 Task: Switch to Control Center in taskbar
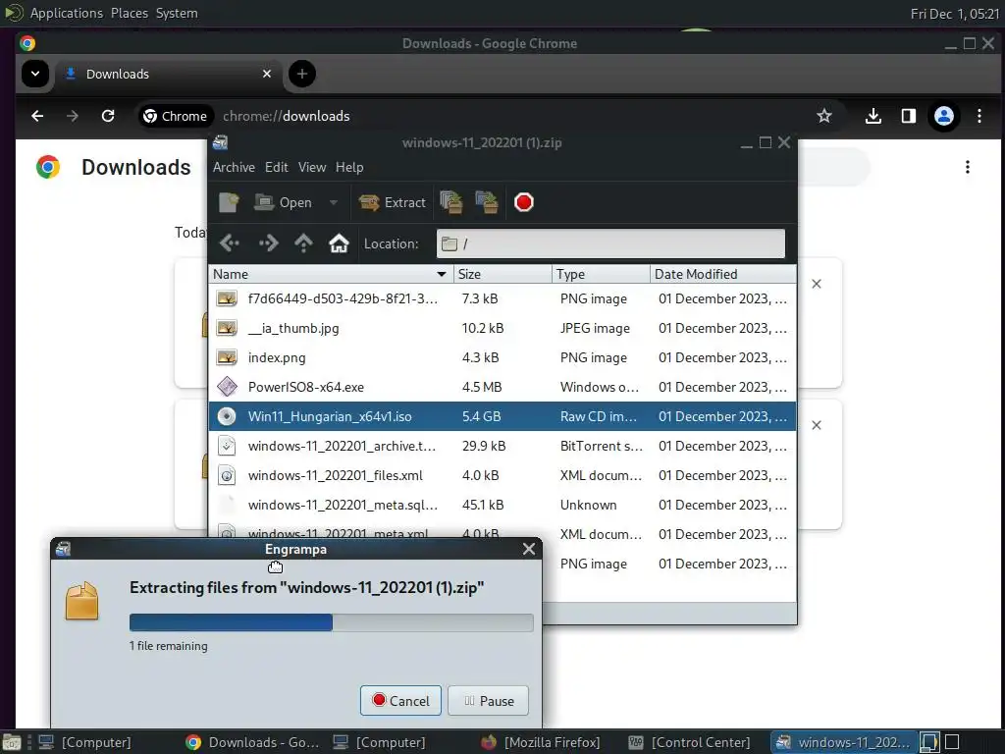690,742
